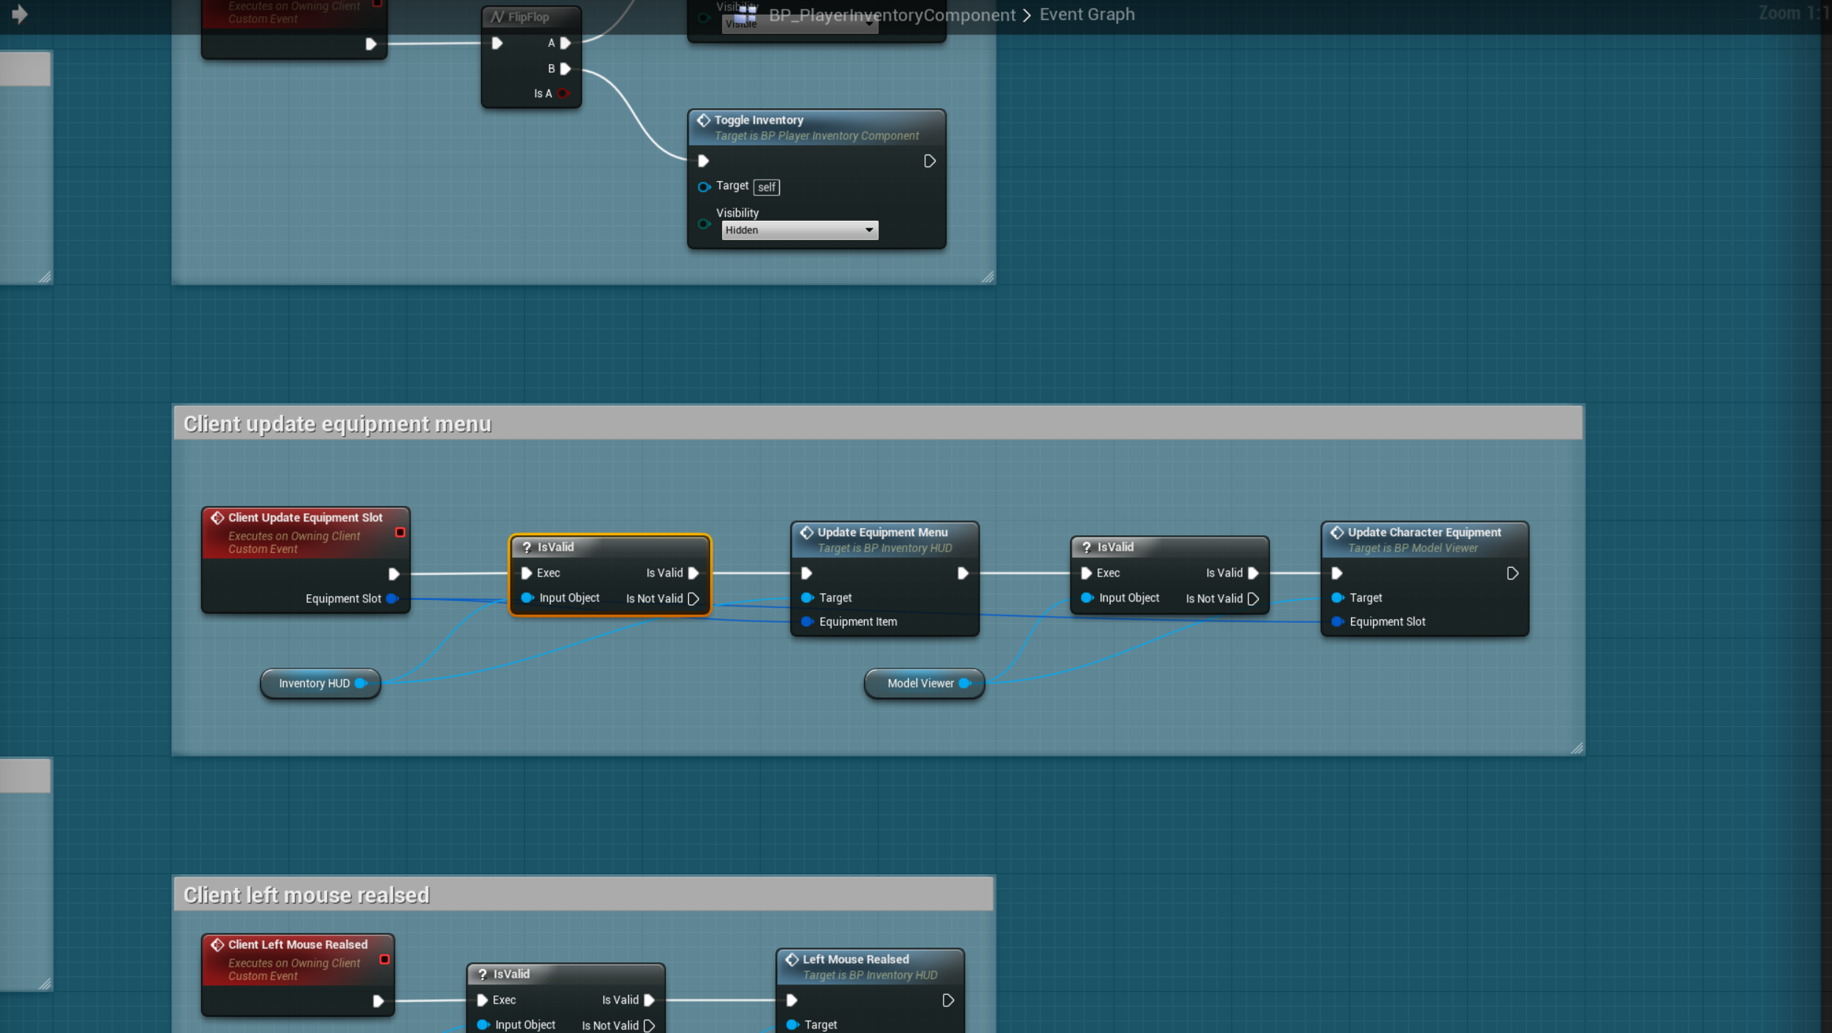Click the Update Equipment Menu function icon
The image size is (1832, 1033).
[807, 532]
